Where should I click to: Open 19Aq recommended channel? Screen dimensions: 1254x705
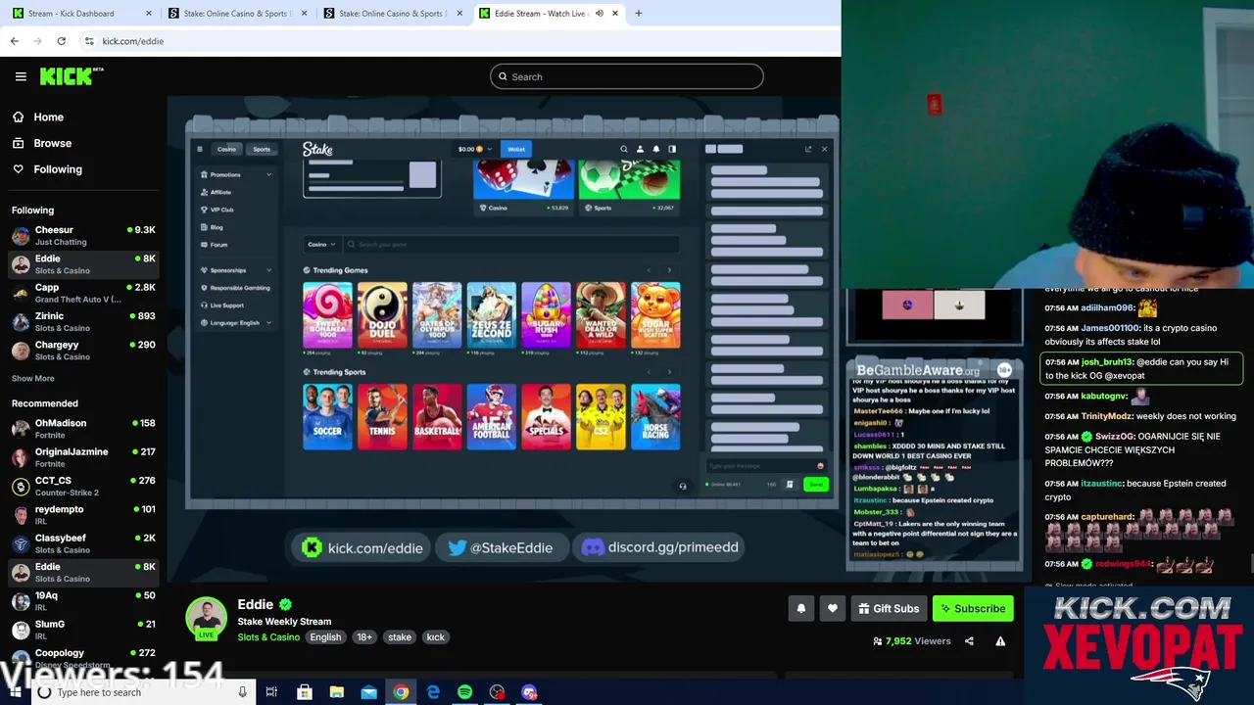pos(83,601)
